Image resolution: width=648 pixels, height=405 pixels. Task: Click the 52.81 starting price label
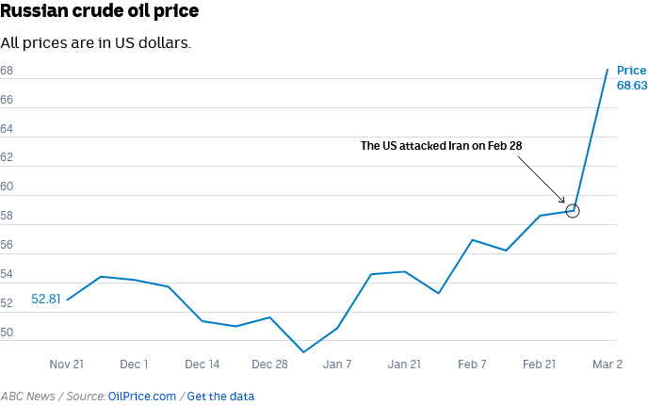coord(46,300)
